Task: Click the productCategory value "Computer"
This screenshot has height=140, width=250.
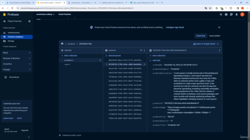Action: point(175,69)
